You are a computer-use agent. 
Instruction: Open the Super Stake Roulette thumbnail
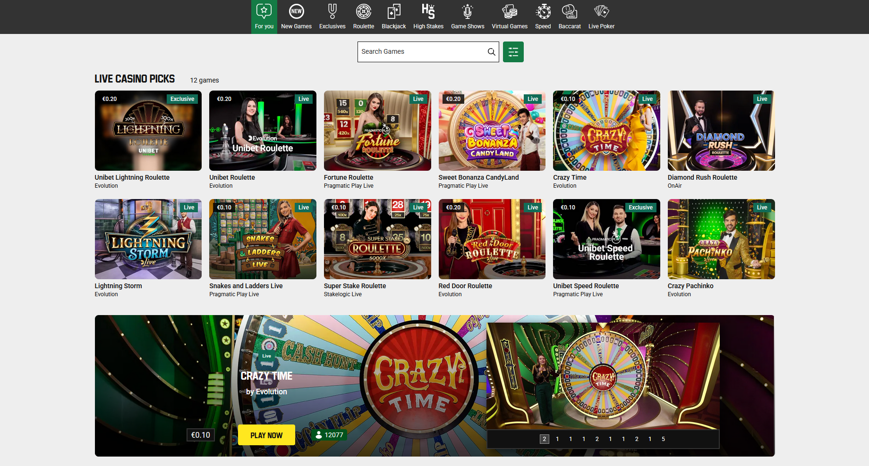click(x=377, y=239)
